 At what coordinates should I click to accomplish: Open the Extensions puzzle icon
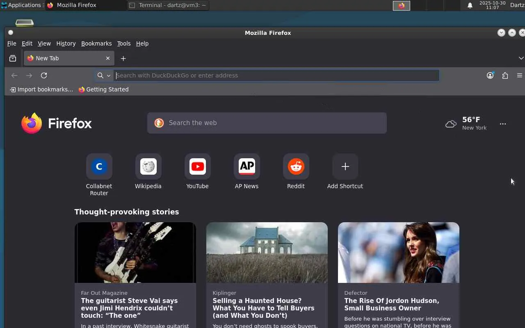[x=505, y=75]
